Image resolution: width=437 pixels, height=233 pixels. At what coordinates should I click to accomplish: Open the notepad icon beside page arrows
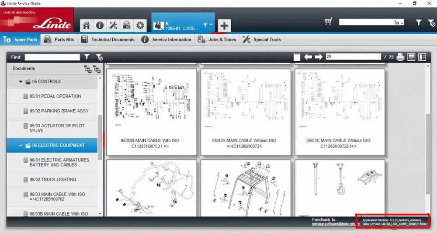point(297,57)
